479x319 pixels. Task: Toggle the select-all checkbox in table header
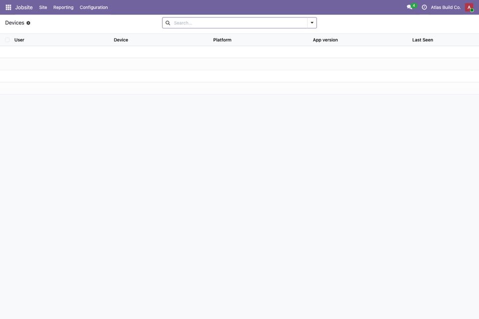pyautogui.click(x=7, y=40)
